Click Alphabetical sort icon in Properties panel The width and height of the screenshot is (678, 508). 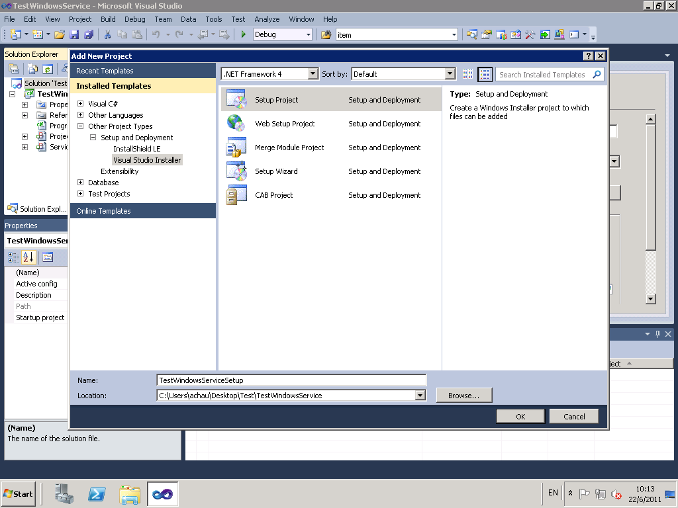[x=28, y=257]
